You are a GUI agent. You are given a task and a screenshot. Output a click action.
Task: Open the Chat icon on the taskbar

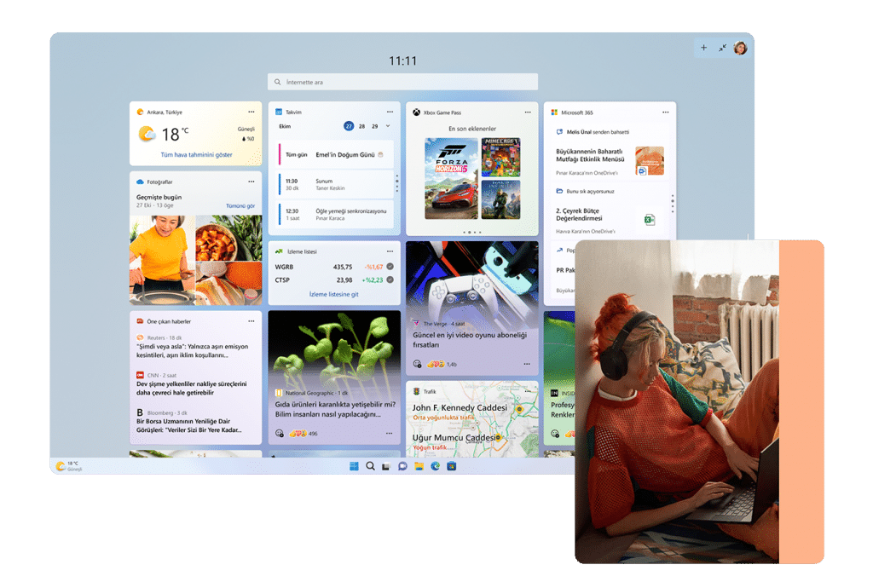402,466
